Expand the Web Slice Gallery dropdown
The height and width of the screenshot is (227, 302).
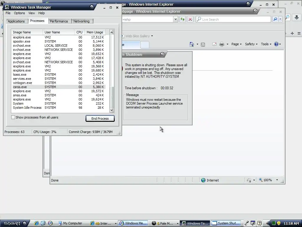click(x=152, y=36)
